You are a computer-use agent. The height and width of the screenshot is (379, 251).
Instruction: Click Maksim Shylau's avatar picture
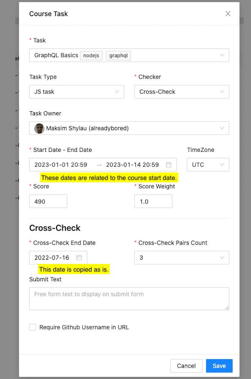coord(39,128)
